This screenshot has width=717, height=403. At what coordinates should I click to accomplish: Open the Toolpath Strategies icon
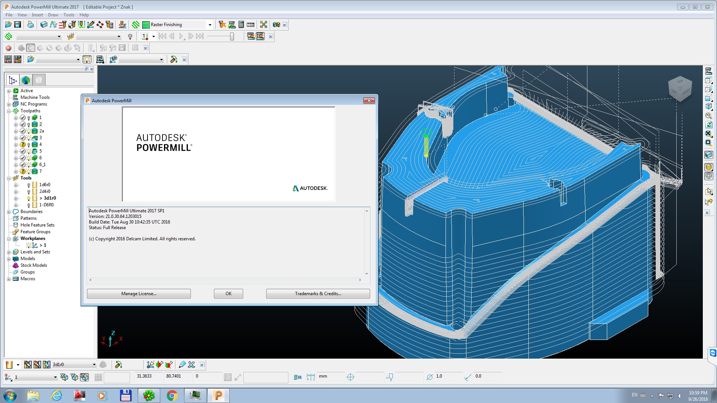pos(136,25)
